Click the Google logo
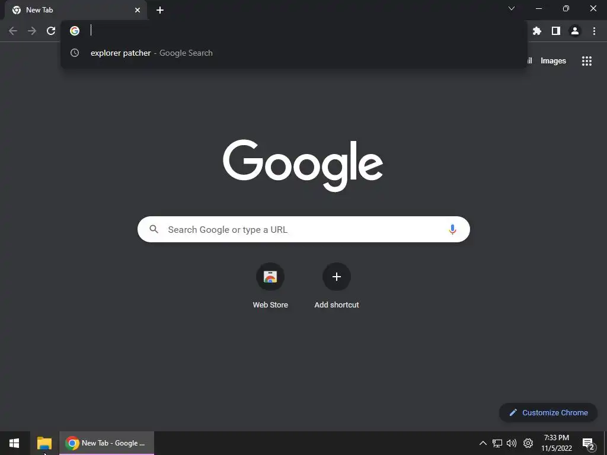 point(303,165)
